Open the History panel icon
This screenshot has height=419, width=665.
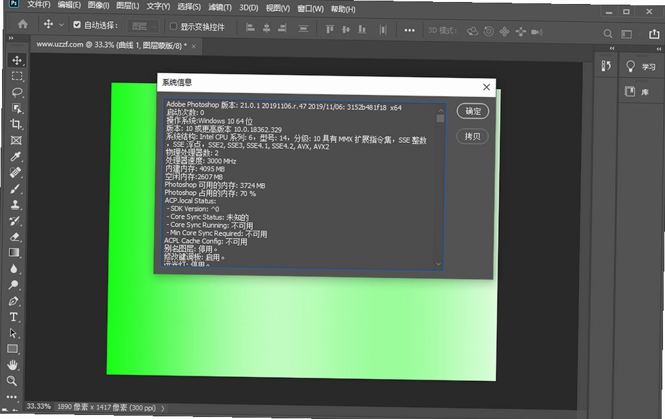tap(606, 65)
